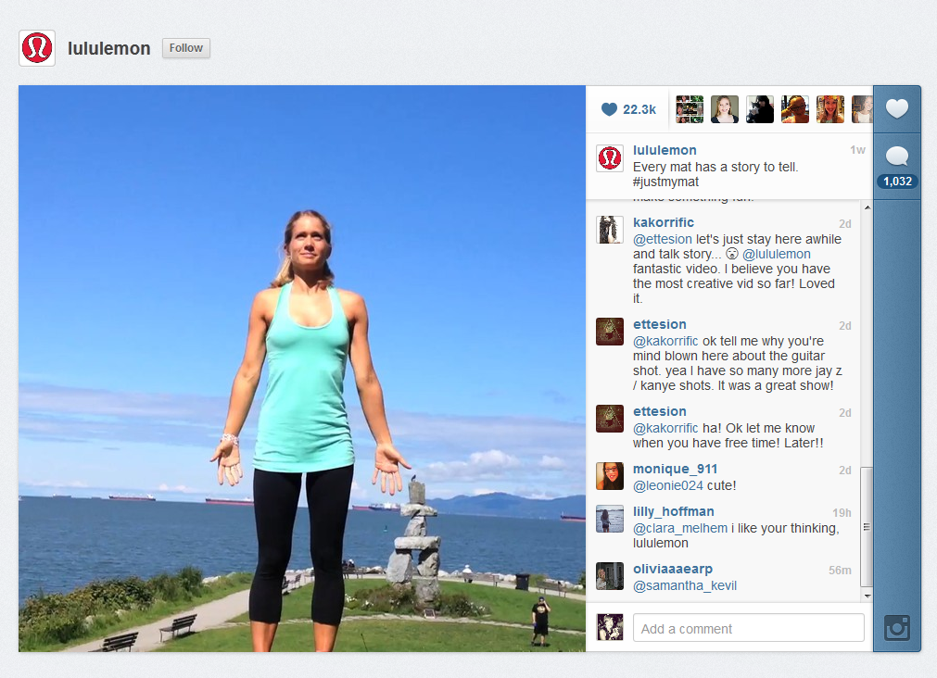
Task: View the 22.3k likes count
Action: pos(639,110)
